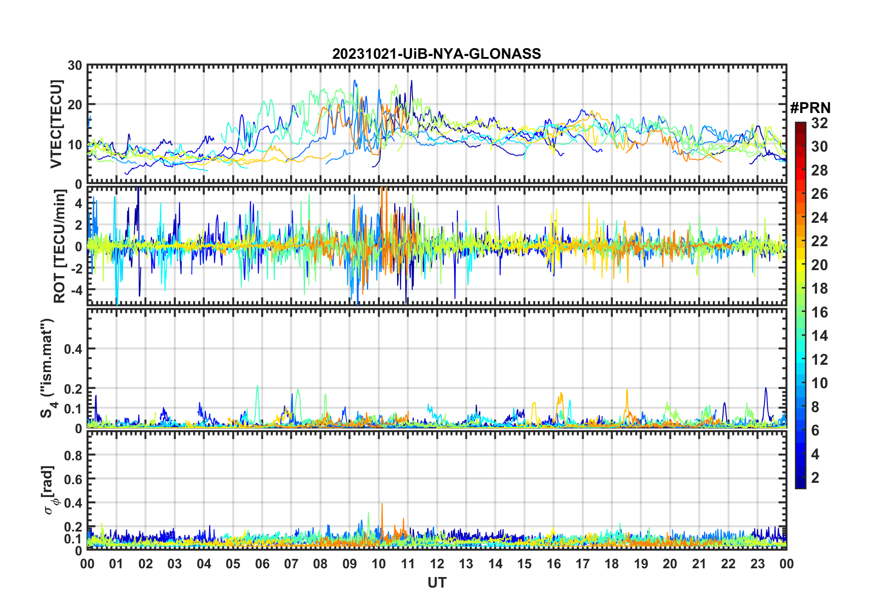Click the UT x-axis label
This screenshot has height=611, width=874.
tap(437, 583)
